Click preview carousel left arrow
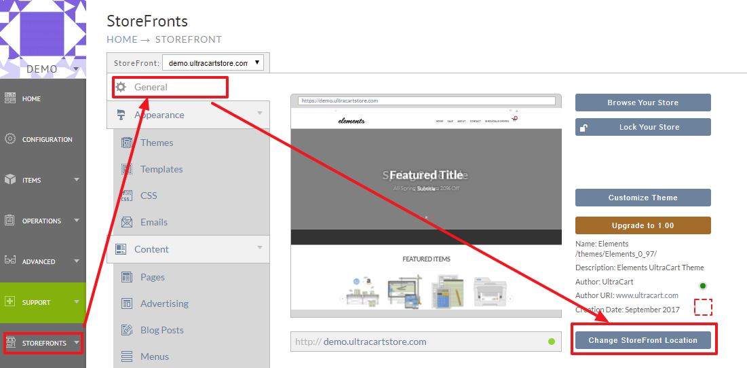 coord(342,299)
